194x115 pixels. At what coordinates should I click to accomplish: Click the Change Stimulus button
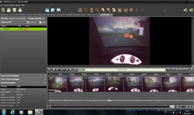[x=45, y=18]
